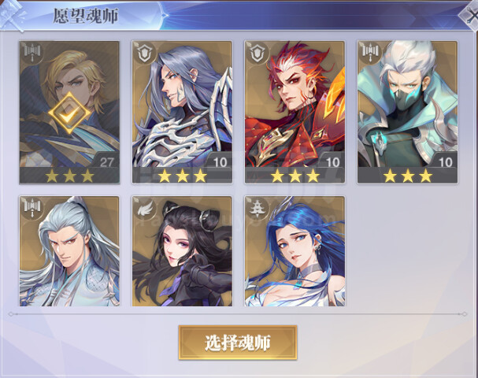The height and width of the screenshot is (378, 478).
Task: Select the blue-haired woman card
Action: (295, 251)
